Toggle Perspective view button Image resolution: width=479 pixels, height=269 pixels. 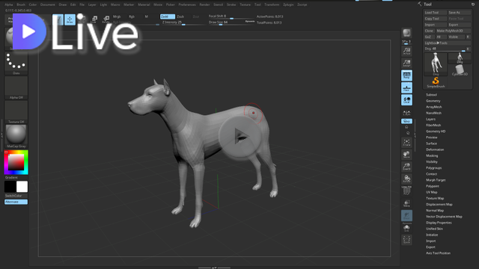tap(406, 75)
